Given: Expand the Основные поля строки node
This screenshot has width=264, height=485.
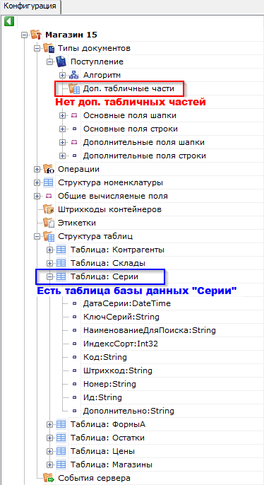Looking at the screenshot, I should (63, 129).
